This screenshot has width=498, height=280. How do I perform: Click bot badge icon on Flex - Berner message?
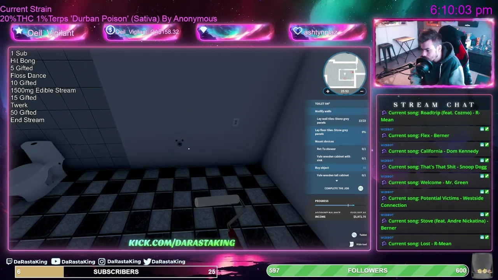482,129
